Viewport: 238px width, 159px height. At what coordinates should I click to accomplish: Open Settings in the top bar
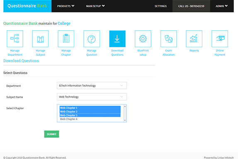(x=160, y=6)
